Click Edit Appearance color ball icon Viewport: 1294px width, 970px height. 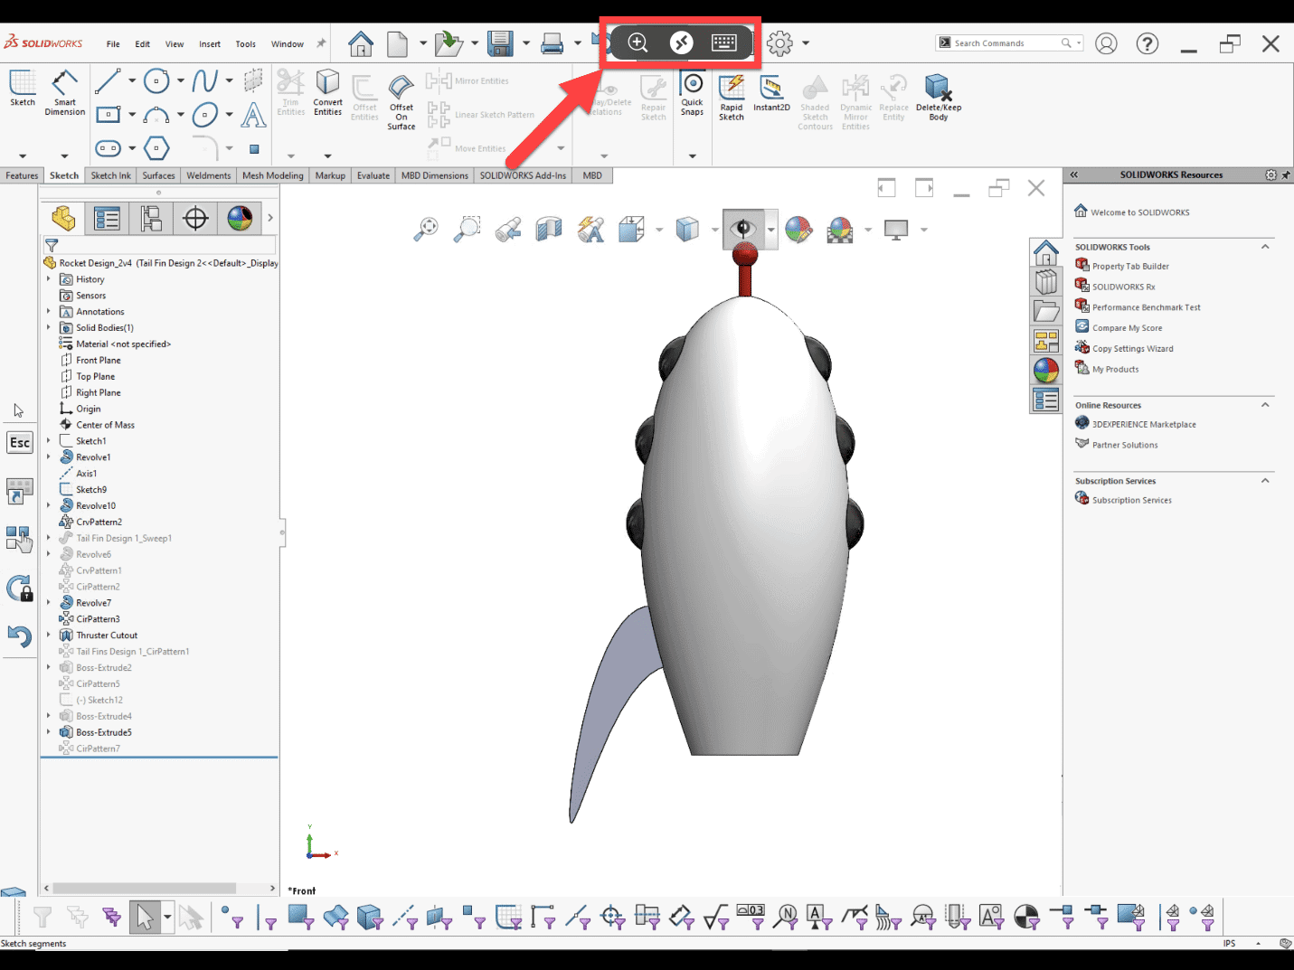coord(798,230)
